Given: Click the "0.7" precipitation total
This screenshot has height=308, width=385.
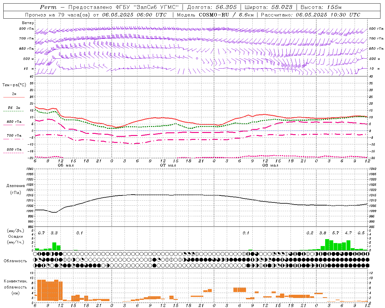Looking at the screenshot, I should click(42, 233).
